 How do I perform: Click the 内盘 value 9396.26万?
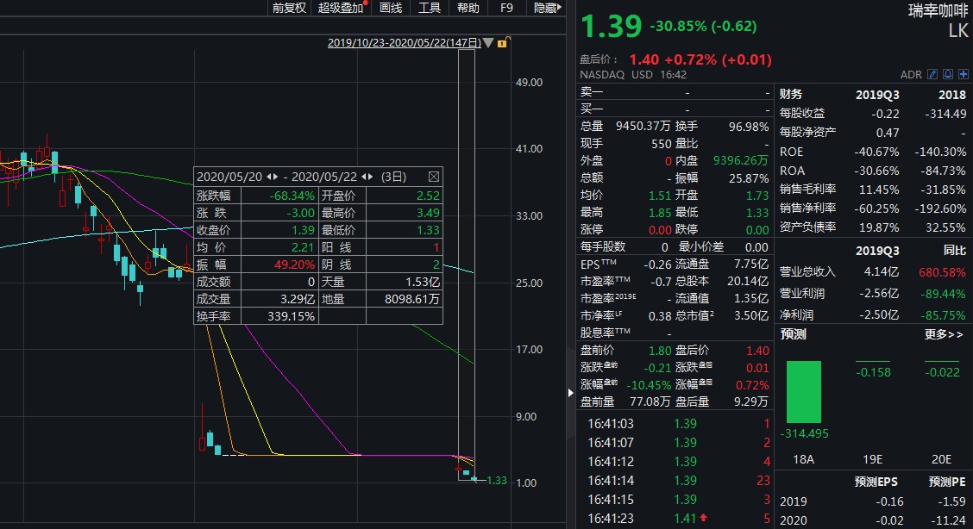(740, 161)
